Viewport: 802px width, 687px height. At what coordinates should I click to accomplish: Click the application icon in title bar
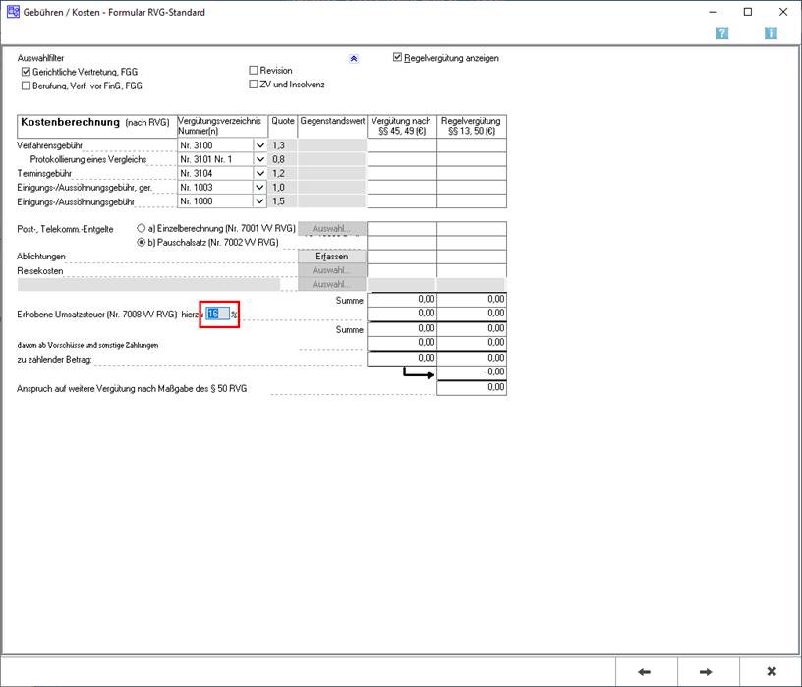13,12
